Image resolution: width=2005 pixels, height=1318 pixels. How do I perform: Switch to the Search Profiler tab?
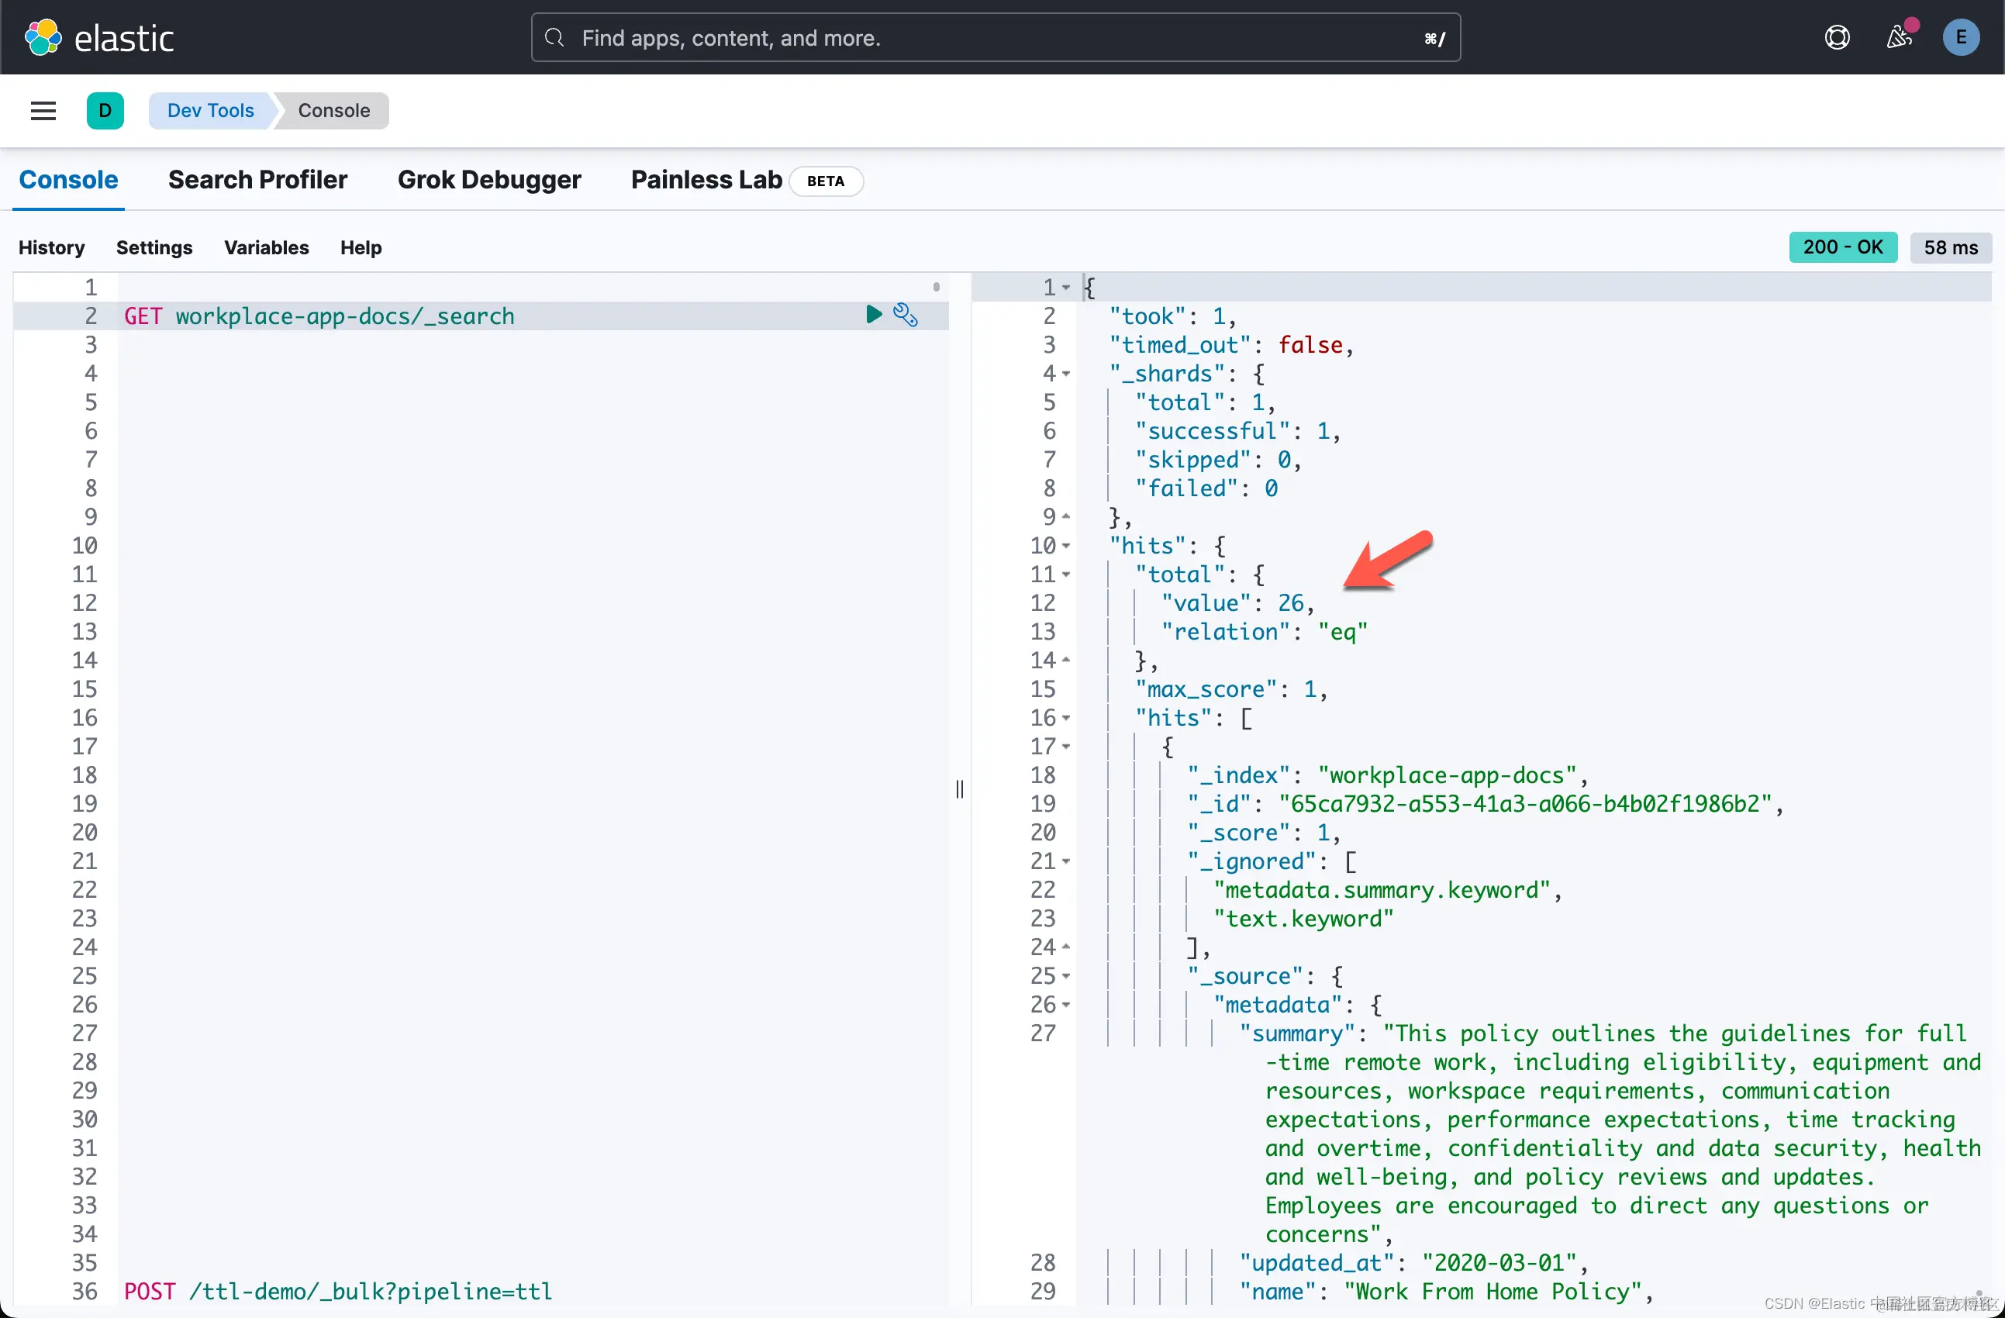click(257, 180)
